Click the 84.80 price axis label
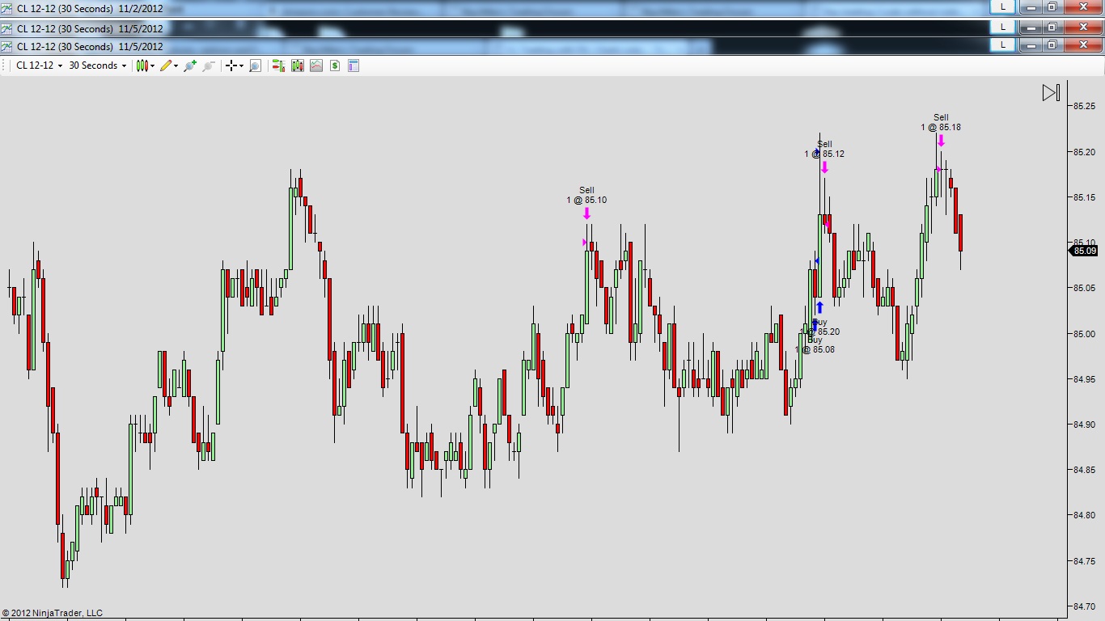Image resolution: width=1105 pixels, height=621 pixels. pos(1085,515)
